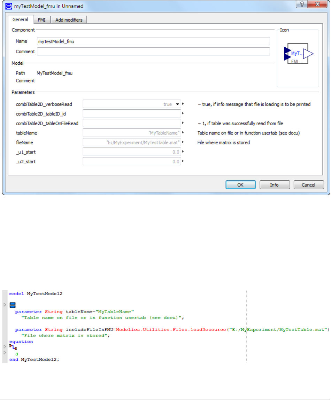The height and width of the screenshot is (400, 331).
Task: Click the tableName input field
Action: (x=132, y=133)
